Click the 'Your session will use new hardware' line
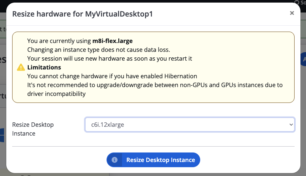 (x=109, y=58)
